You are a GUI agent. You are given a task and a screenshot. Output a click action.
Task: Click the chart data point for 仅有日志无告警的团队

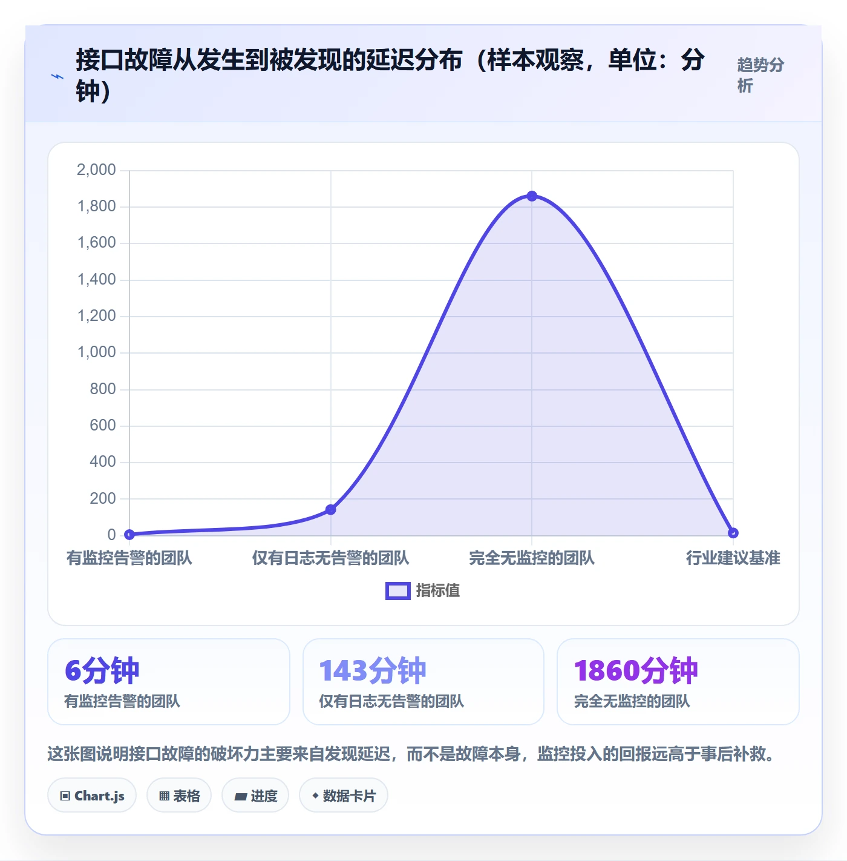tap(331, 510)
